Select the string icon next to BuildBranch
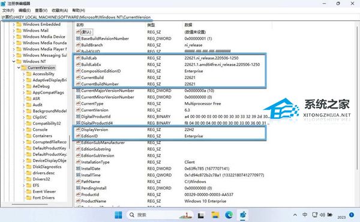360x222 pixels. click(x=78, y=45)
